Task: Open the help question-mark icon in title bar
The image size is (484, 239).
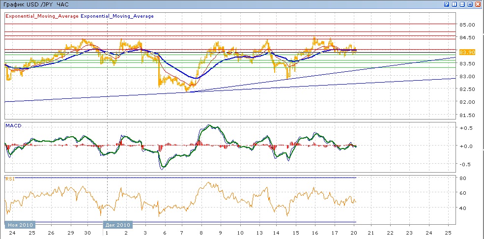Action: (x=447, y=4)
